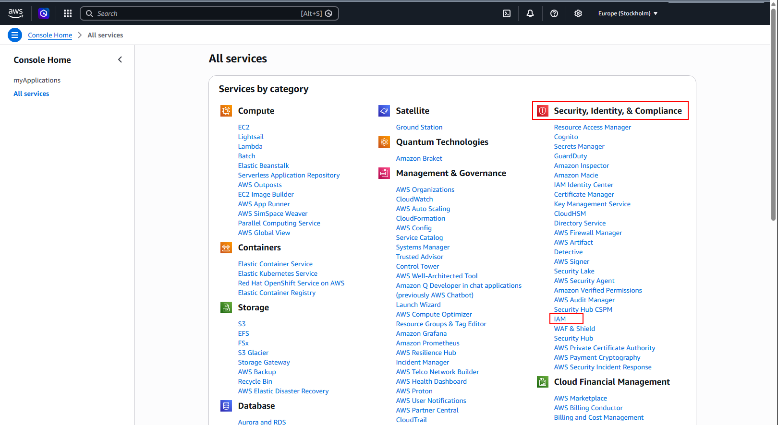
Task: Click the Security, Identity, & Compliance shield icon
Action: 543,111
